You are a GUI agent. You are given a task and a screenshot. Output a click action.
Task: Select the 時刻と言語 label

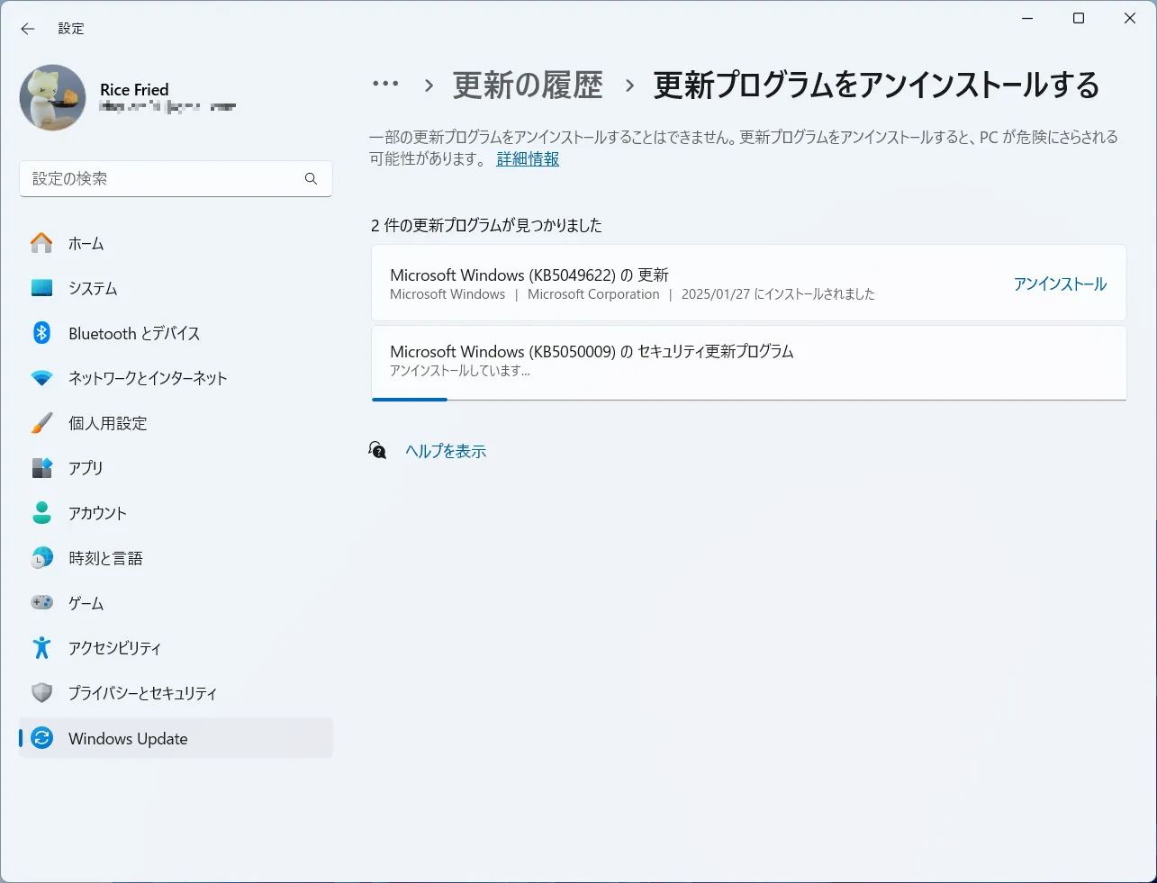click(x=105, y=558)
